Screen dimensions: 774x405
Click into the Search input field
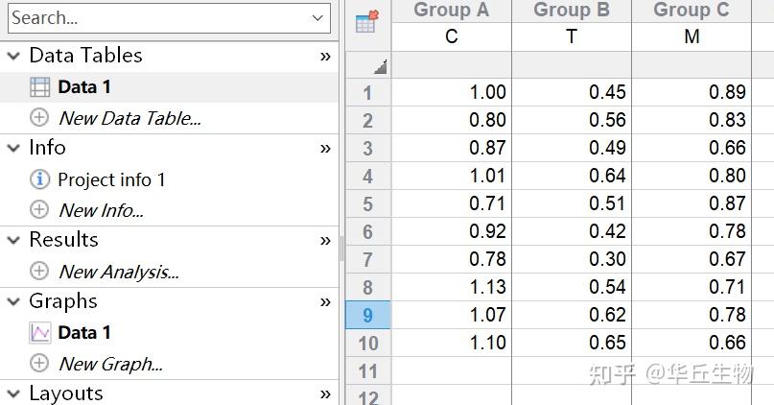(158, 18)
